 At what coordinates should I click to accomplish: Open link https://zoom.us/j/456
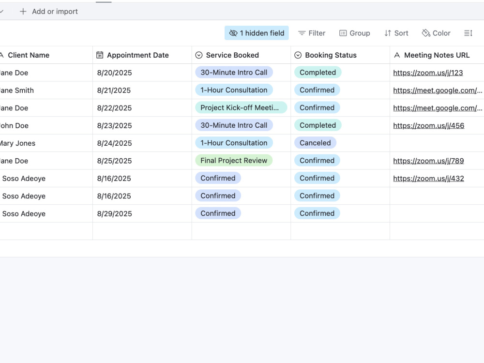pos(428,126)
